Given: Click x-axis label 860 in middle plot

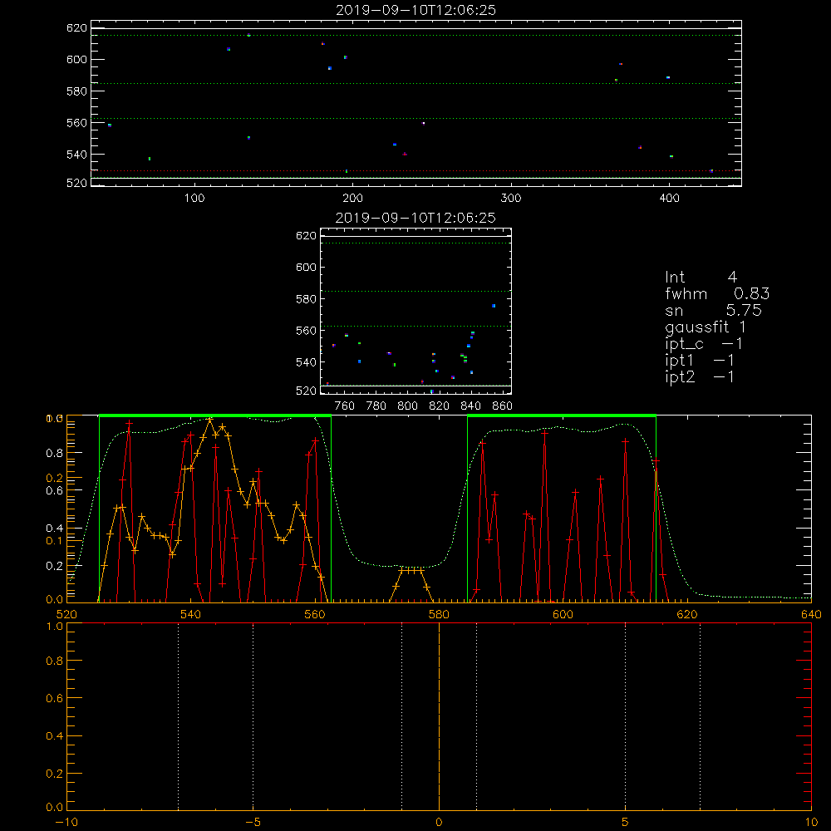Looking at the screenshot, I should (502, 406).
